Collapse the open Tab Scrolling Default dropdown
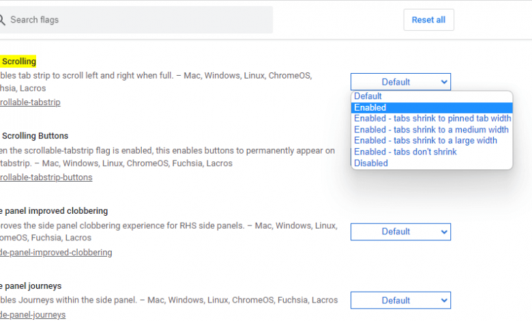532x321 pixels. coord(400,82)
